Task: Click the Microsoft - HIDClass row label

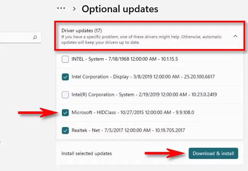Action: (132, 112)
